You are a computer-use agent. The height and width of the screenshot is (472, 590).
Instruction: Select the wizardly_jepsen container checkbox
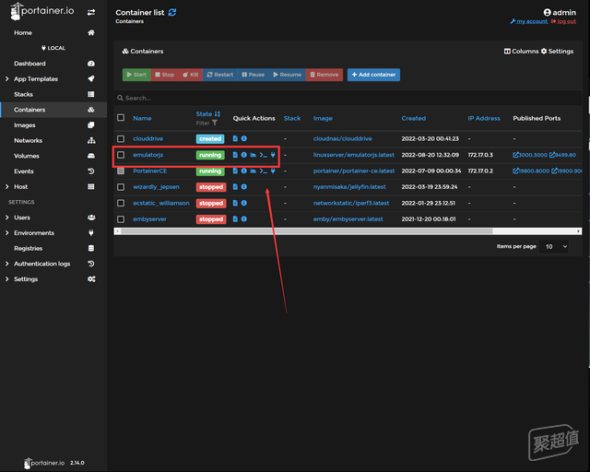coord(121,187)
